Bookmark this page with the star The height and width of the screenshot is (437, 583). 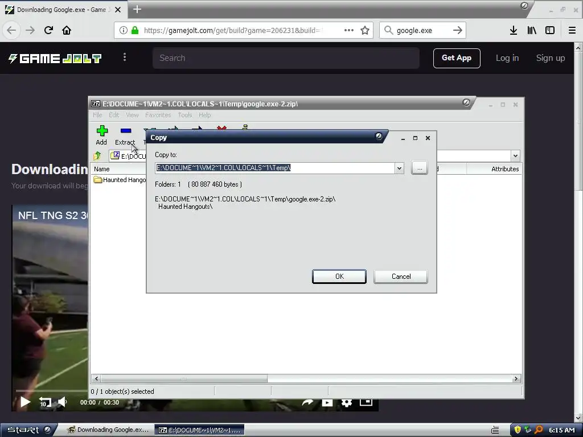coord(365,30)
